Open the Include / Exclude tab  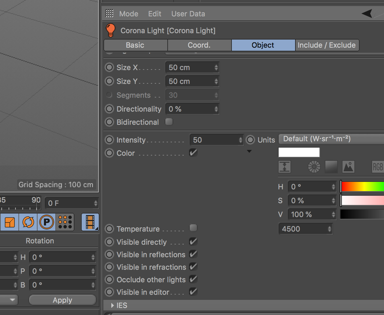coord(327,45)
